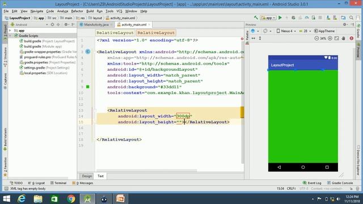
Task: Hide the Project panel with the hide icon
Action: (73, 24)
